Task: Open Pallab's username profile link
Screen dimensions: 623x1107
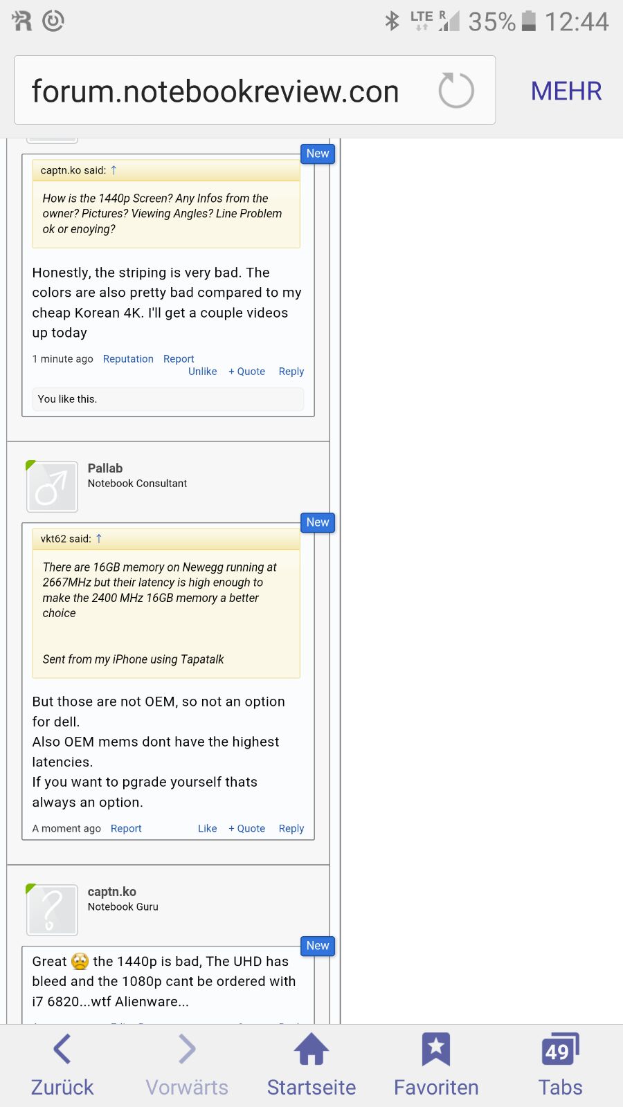Action: (105, 468)
